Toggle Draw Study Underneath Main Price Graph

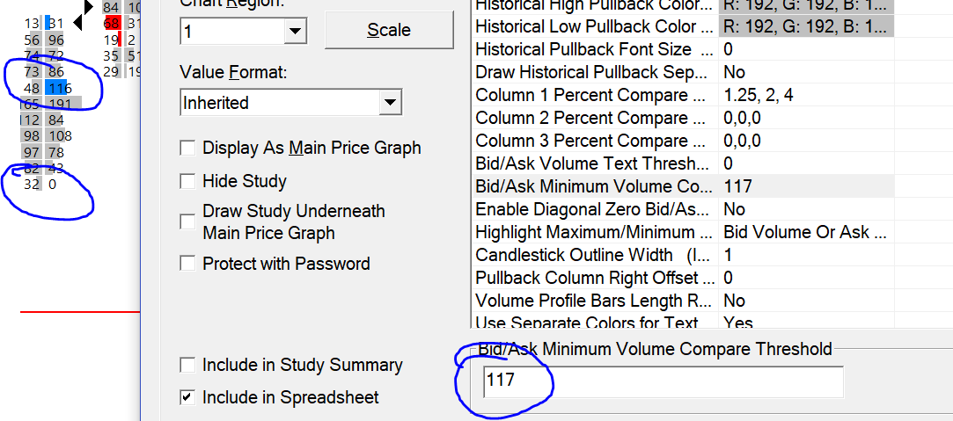[187, 222]
